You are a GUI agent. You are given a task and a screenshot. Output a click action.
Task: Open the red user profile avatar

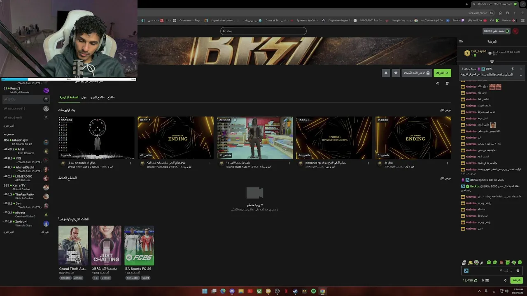(516, 31)
